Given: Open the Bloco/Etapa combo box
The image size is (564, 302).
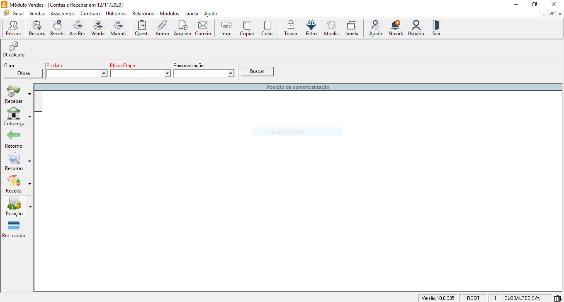Looking at the screenshot, I should click(167, 73).
